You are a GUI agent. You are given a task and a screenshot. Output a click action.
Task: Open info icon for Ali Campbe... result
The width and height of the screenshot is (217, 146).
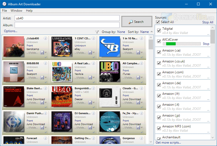pyautogui.click(x=141, y=63)
